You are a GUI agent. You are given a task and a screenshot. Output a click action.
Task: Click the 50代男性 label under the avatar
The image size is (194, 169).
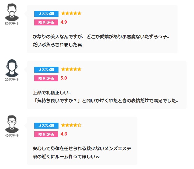pos(12,24)
